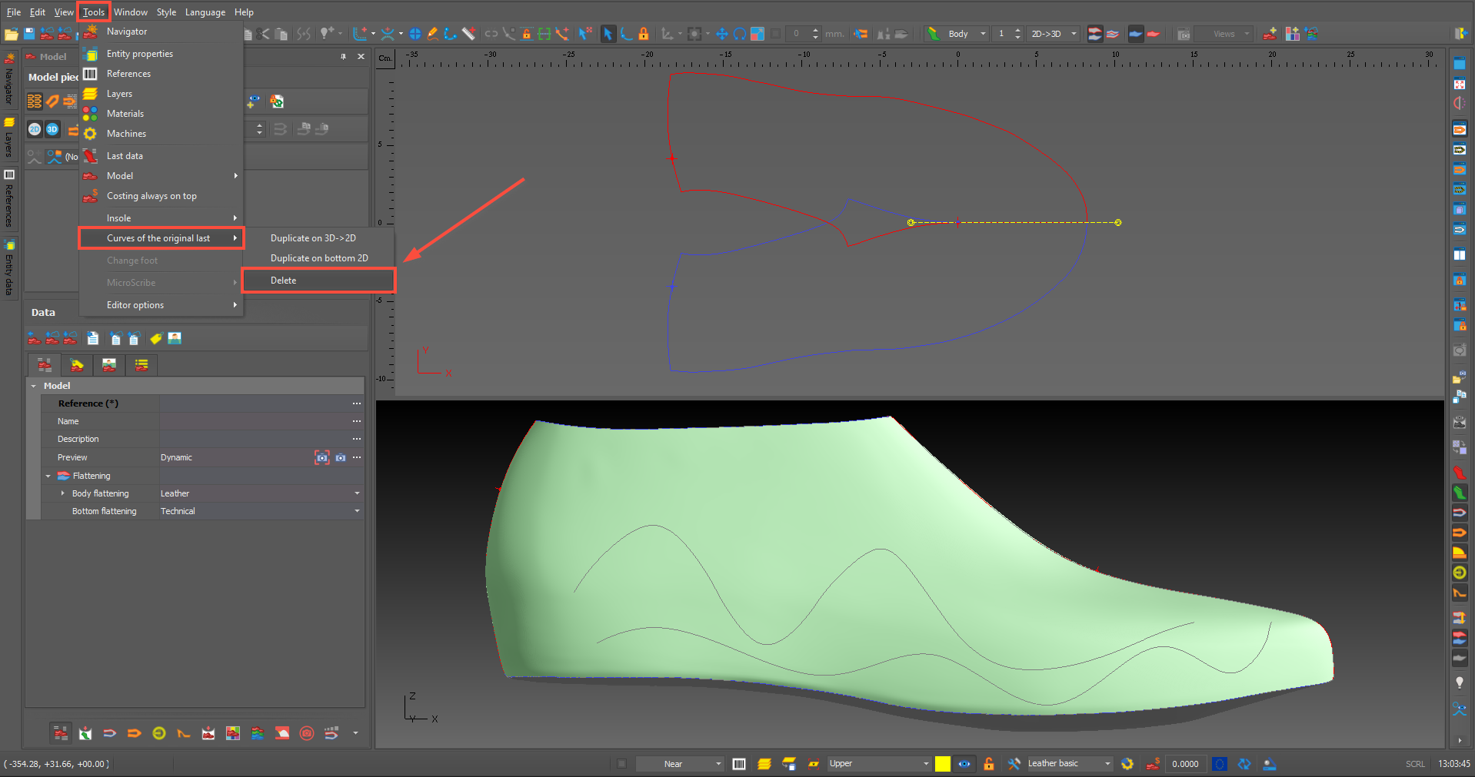Collapse the Flattening tree group
This screenshot has width=1475, height=777.
click(48, 476)
